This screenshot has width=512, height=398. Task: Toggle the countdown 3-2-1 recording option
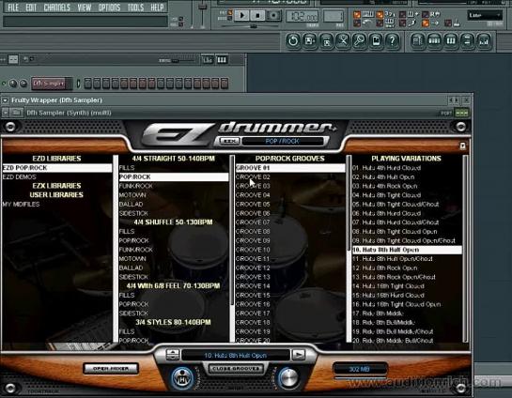pyautogui.click(x=380, y=15)
